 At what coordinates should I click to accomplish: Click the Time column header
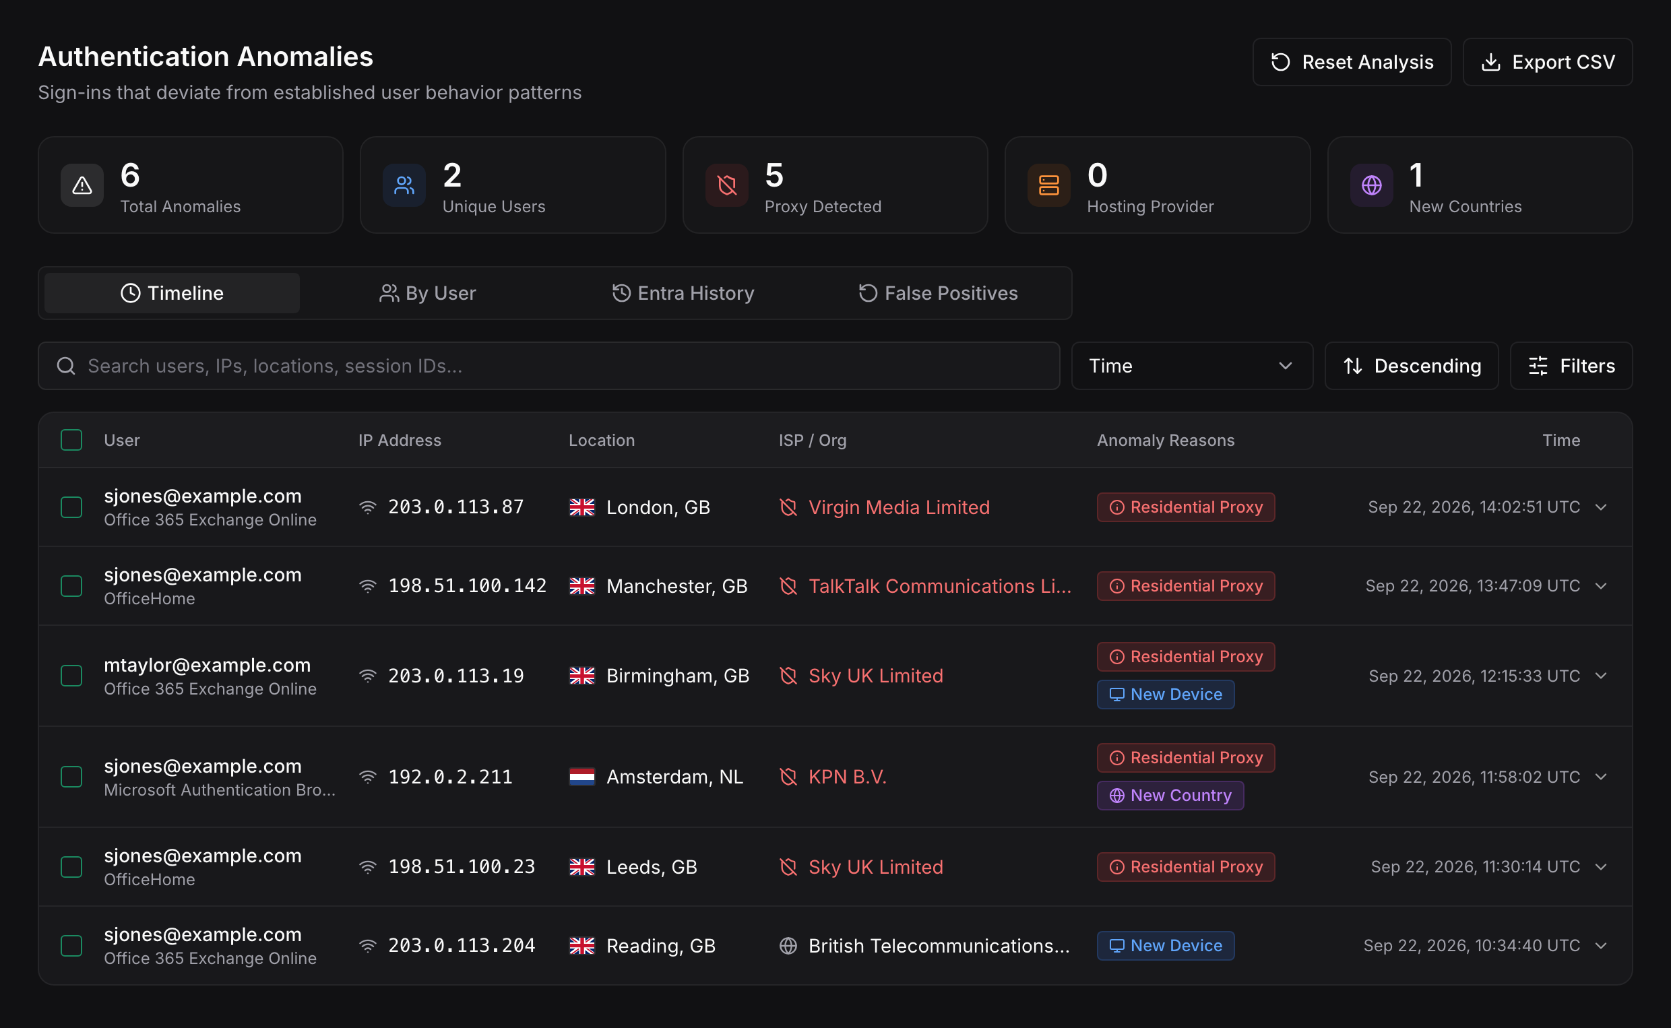[1561, 440]
